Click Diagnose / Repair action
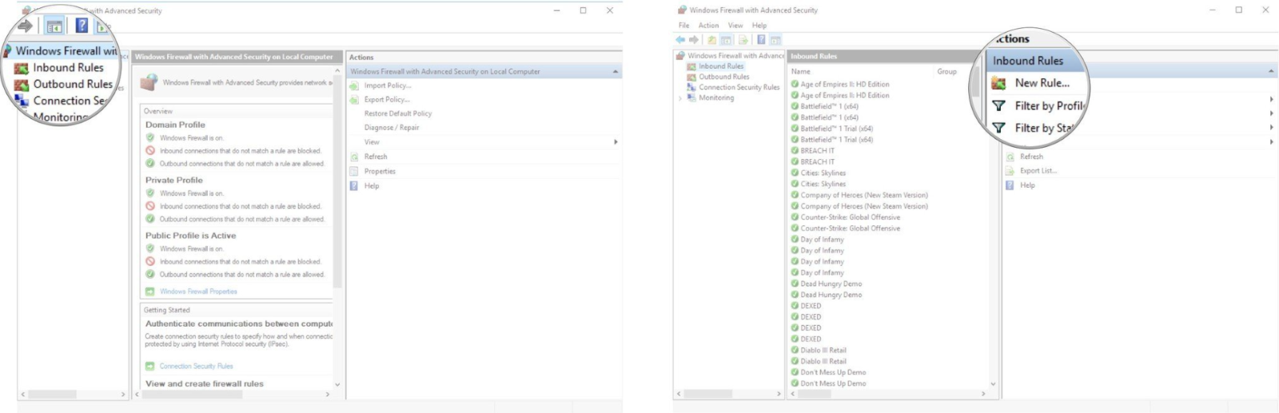Viewport: 1279px width, 413px height. click(392, 128)
